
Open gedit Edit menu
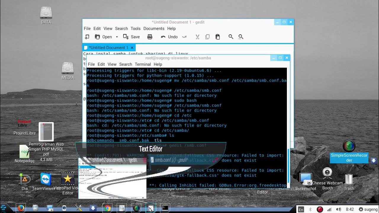97,28
